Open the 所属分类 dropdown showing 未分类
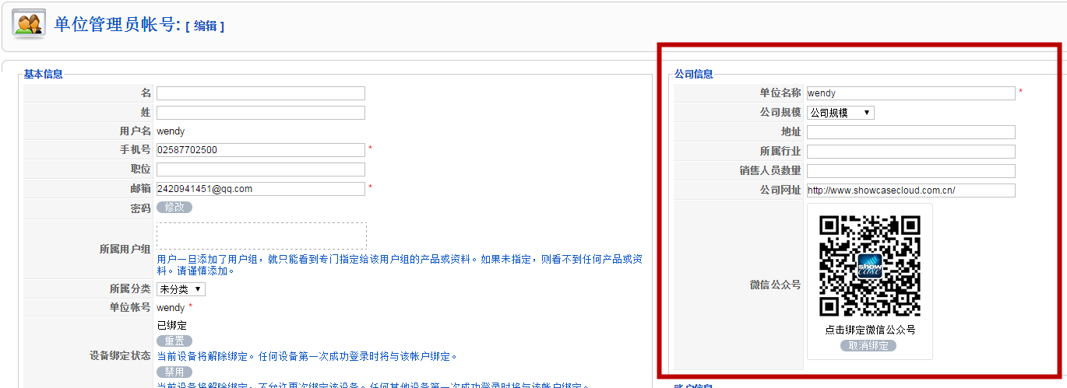Screen dimensions: 1067x388 pos(181,289)
